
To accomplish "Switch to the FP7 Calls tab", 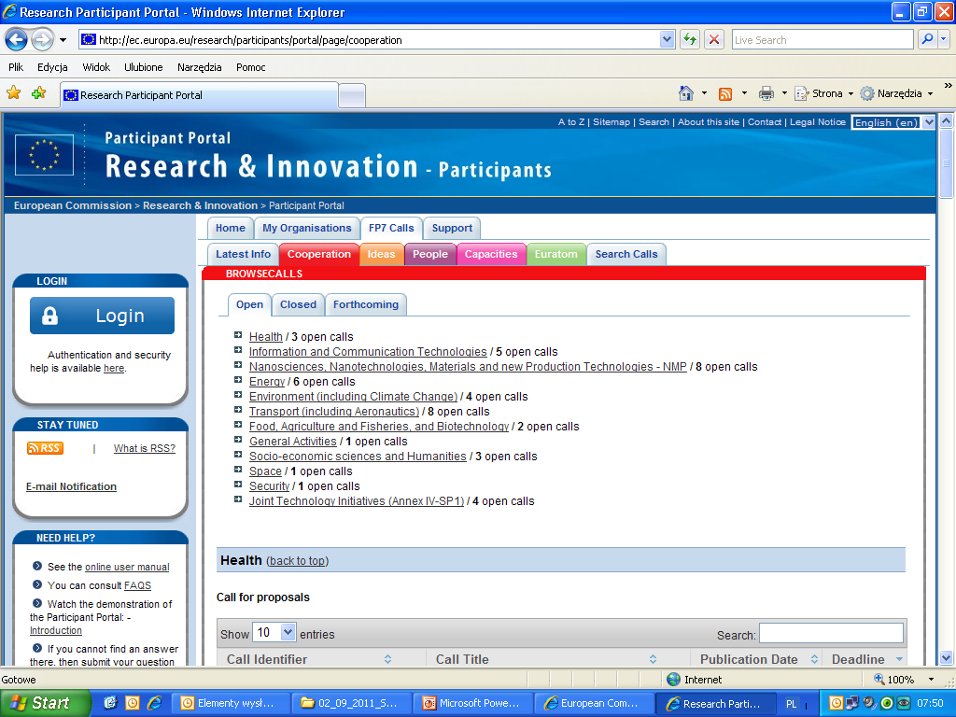I will [x=391, y=228].
